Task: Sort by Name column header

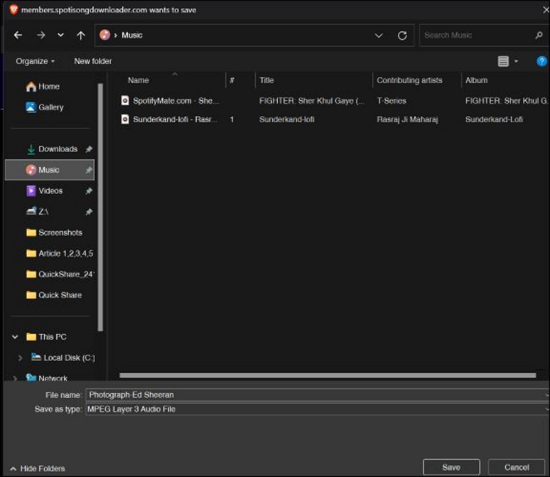Action: point(139,80)
